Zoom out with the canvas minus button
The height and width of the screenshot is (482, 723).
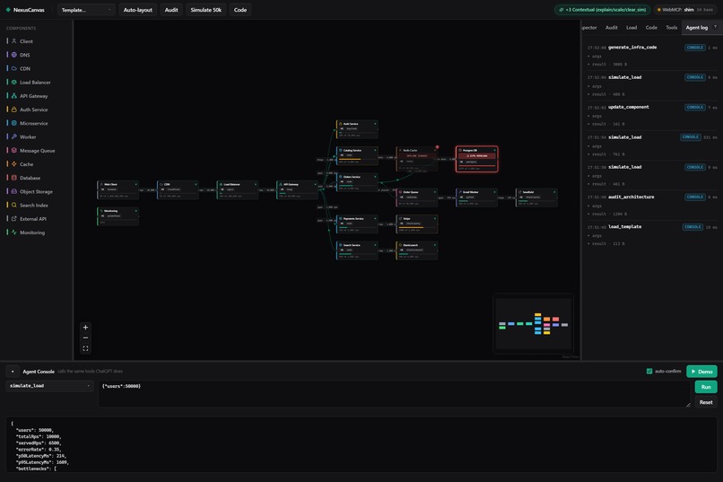(x=85, y=338)
